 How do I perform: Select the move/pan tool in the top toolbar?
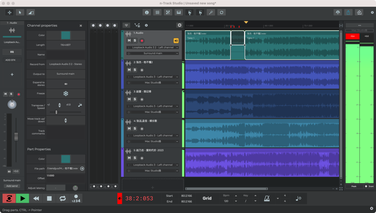tap(9, 12)
